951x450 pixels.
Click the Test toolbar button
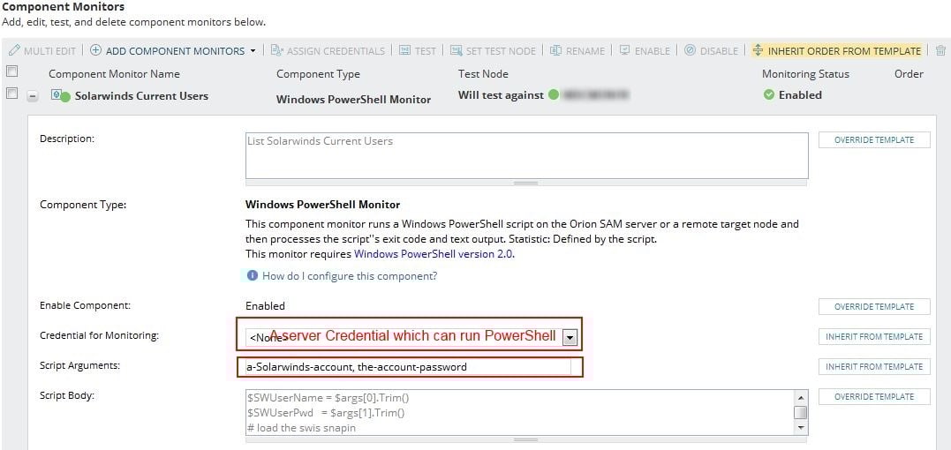click(x=418, y=51)
